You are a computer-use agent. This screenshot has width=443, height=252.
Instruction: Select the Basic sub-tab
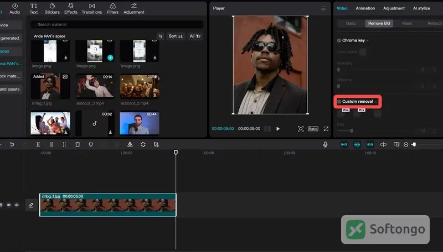351,23
